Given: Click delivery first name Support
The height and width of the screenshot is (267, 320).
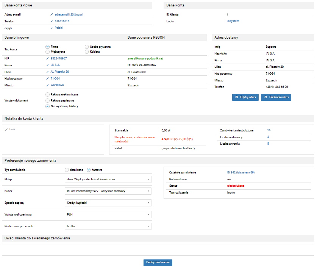Looking at the screenshot, I should [x=271, y=47].
